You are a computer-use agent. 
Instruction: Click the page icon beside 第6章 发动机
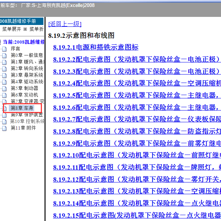4,95
